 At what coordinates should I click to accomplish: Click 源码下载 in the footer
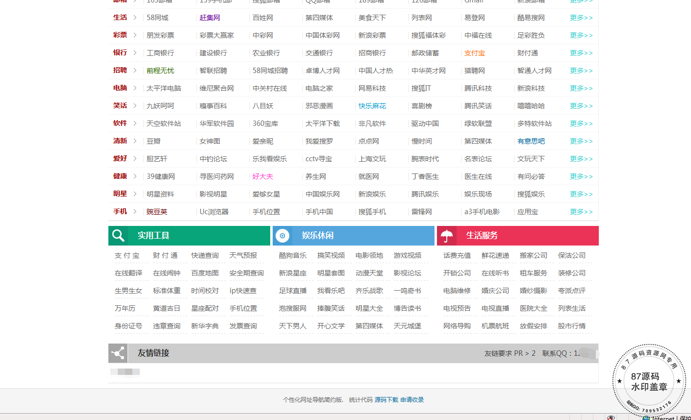pos(386,400)
